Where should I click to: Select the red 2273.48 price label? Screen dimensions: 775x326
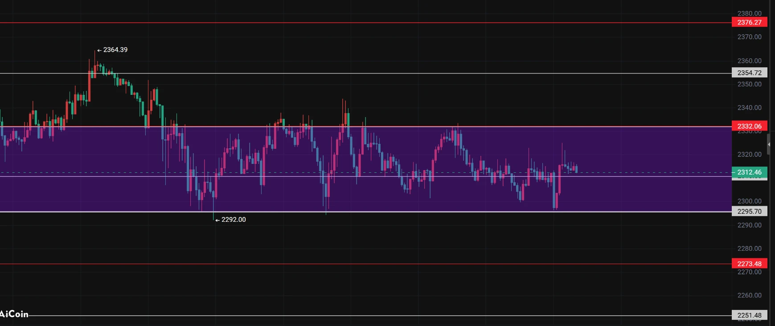[x=750, y=264]
